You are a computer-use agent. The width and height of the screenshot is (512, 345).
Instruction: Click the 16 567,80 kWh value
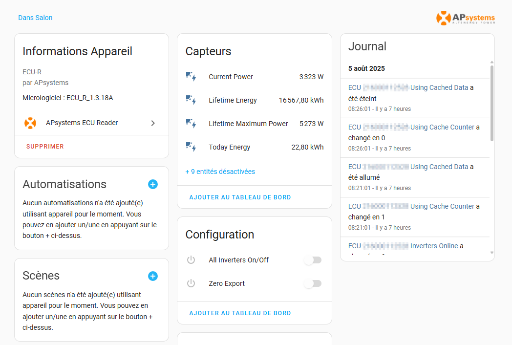[301, 100]
